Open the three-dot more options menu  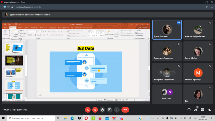pos(117,110)
